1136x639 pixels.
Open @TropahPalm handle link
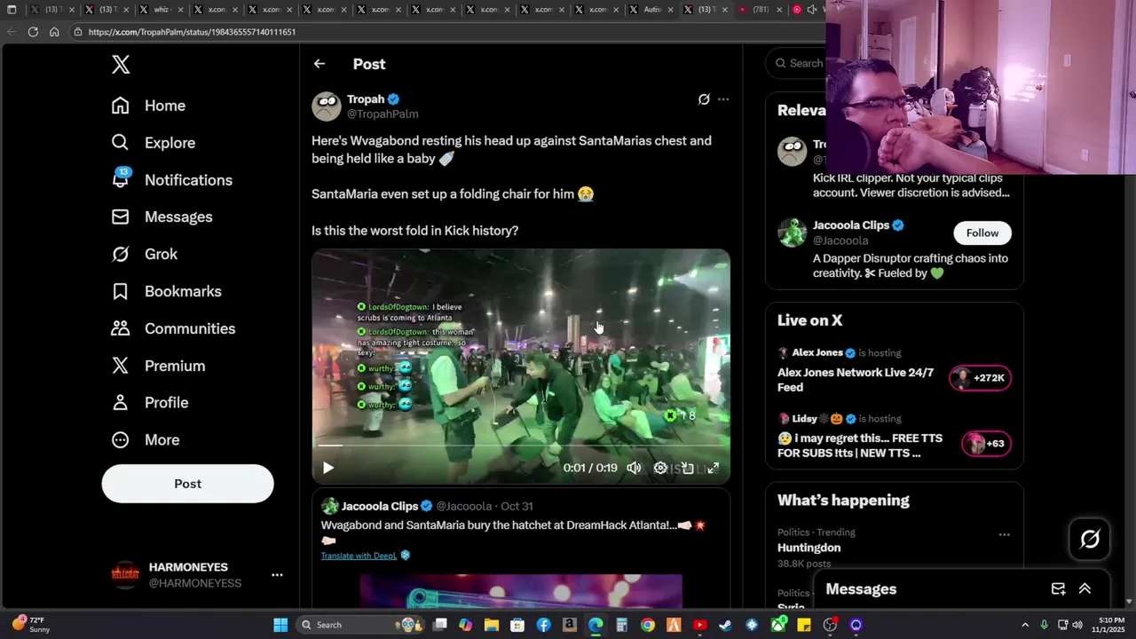(383, 114)
